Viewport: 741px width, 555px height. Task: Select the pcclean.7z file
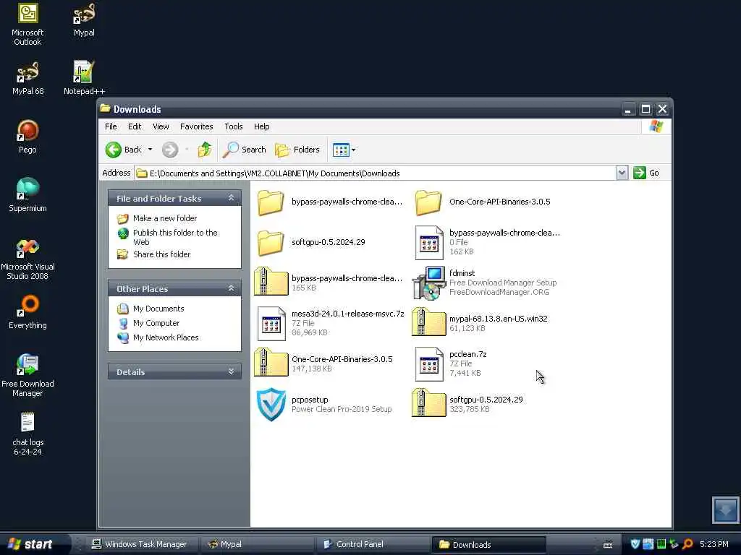point(452,363)
